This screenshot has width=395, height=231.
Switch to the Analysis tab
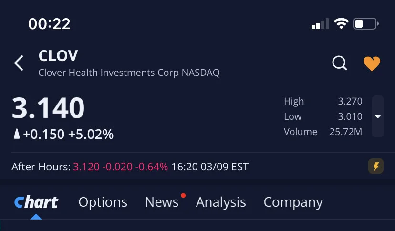click(221, 202)
